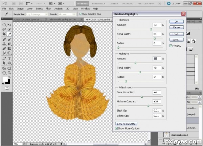Switch to the PHOTOGRAPHY workspace

point(146,3)
